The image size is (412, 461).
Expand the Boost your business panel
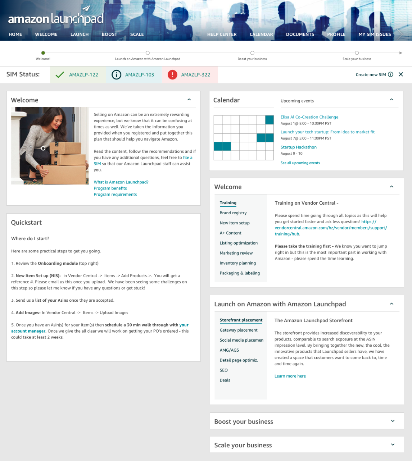coord(392,421)
